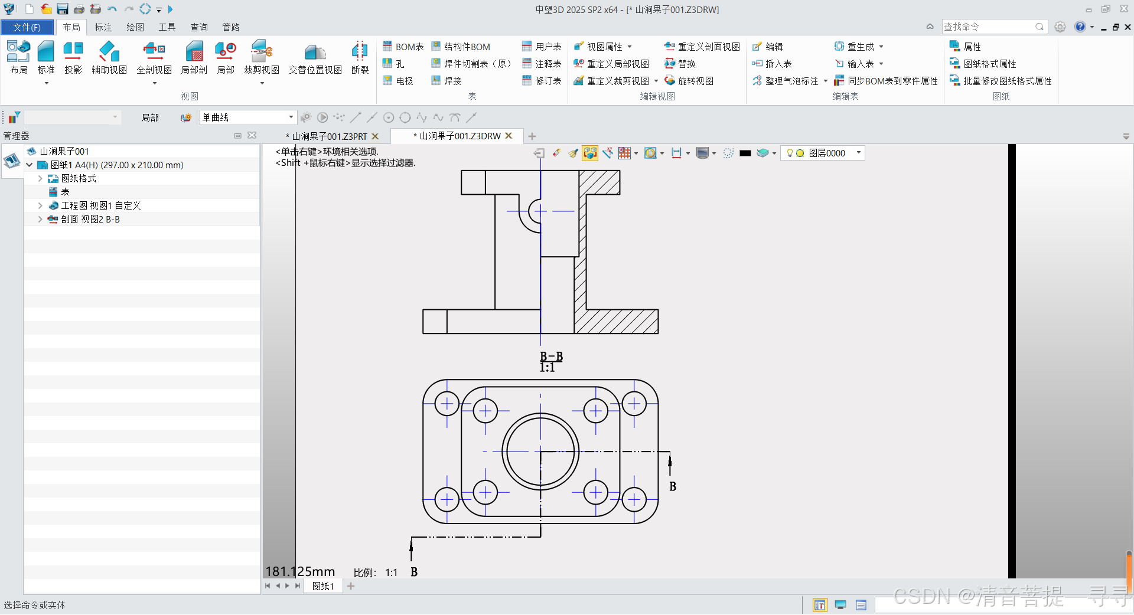Click the sun-gear settings icon beside 局部
Viewport: 1134px width, 615px height.
(186, 117)
